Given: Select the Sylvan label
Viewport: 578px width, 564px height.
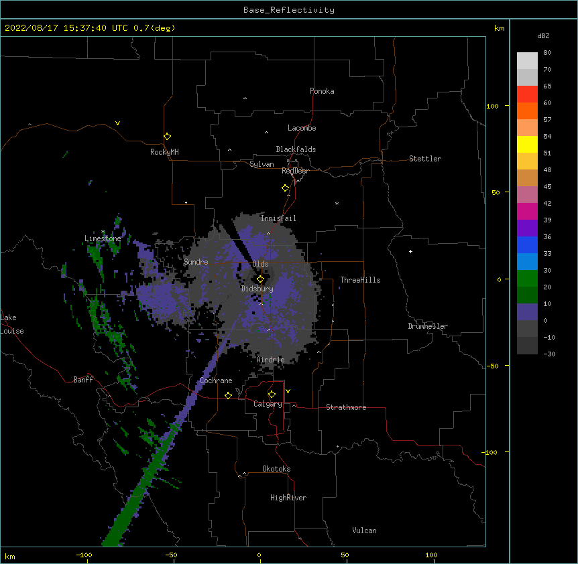Looking at the screenshot, I should tap(262, 164).
